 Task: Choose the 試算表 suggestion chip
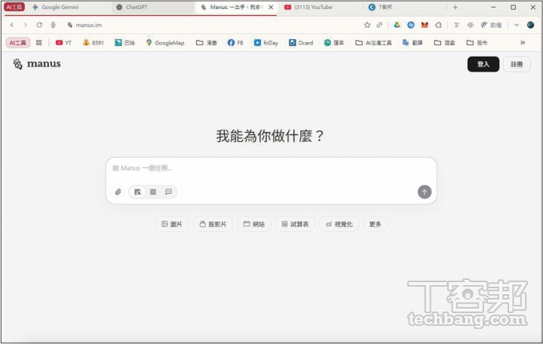coord(295,224)
